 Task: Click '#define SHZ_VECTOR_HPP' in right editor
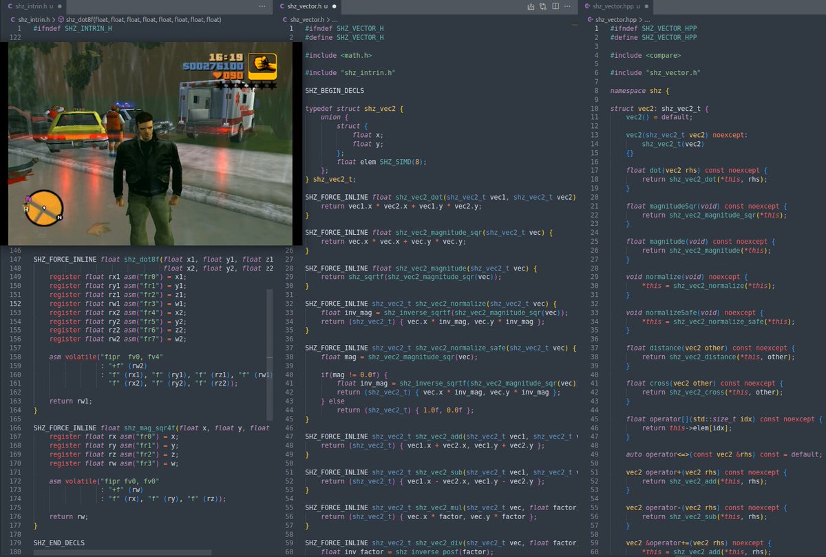[653, 37]
